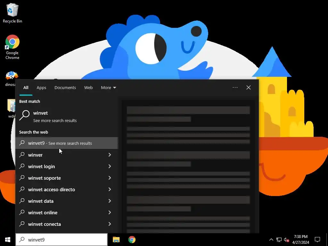Viewport: 328px width, 246px height.
Task: Select the dinosaur desktop icon
Action: tap(10, 78)
